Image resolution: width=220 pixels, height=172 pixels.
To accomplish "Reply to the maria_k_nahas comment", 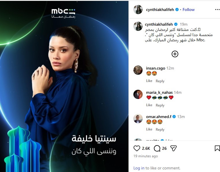I will pos(160,105).
